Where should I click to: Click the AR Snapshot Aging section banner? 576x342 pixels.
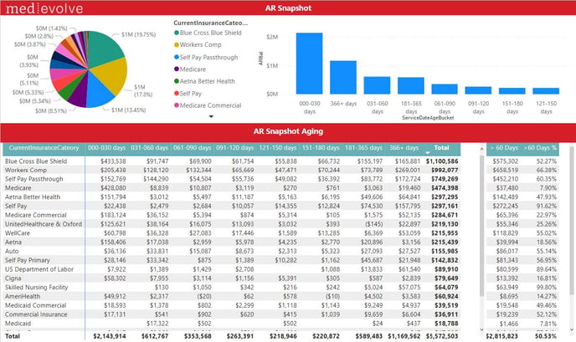[287, 131]
